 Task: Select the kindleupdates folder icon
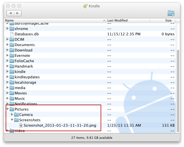(12, 77)
